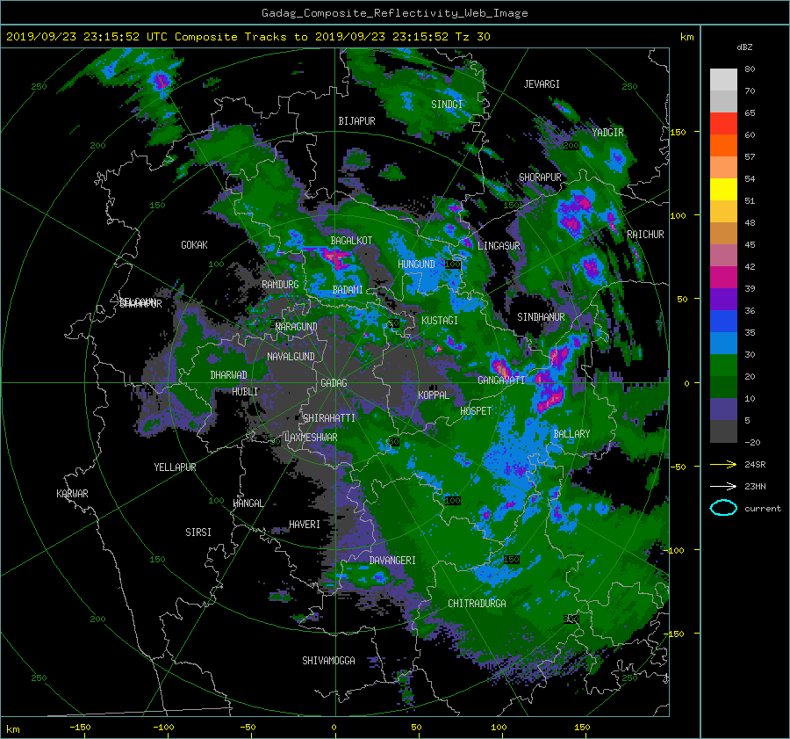Screen dimensions: 790x739
Task: Select the red 60 dBZ color swatch
Action: (x=723, y=124)
